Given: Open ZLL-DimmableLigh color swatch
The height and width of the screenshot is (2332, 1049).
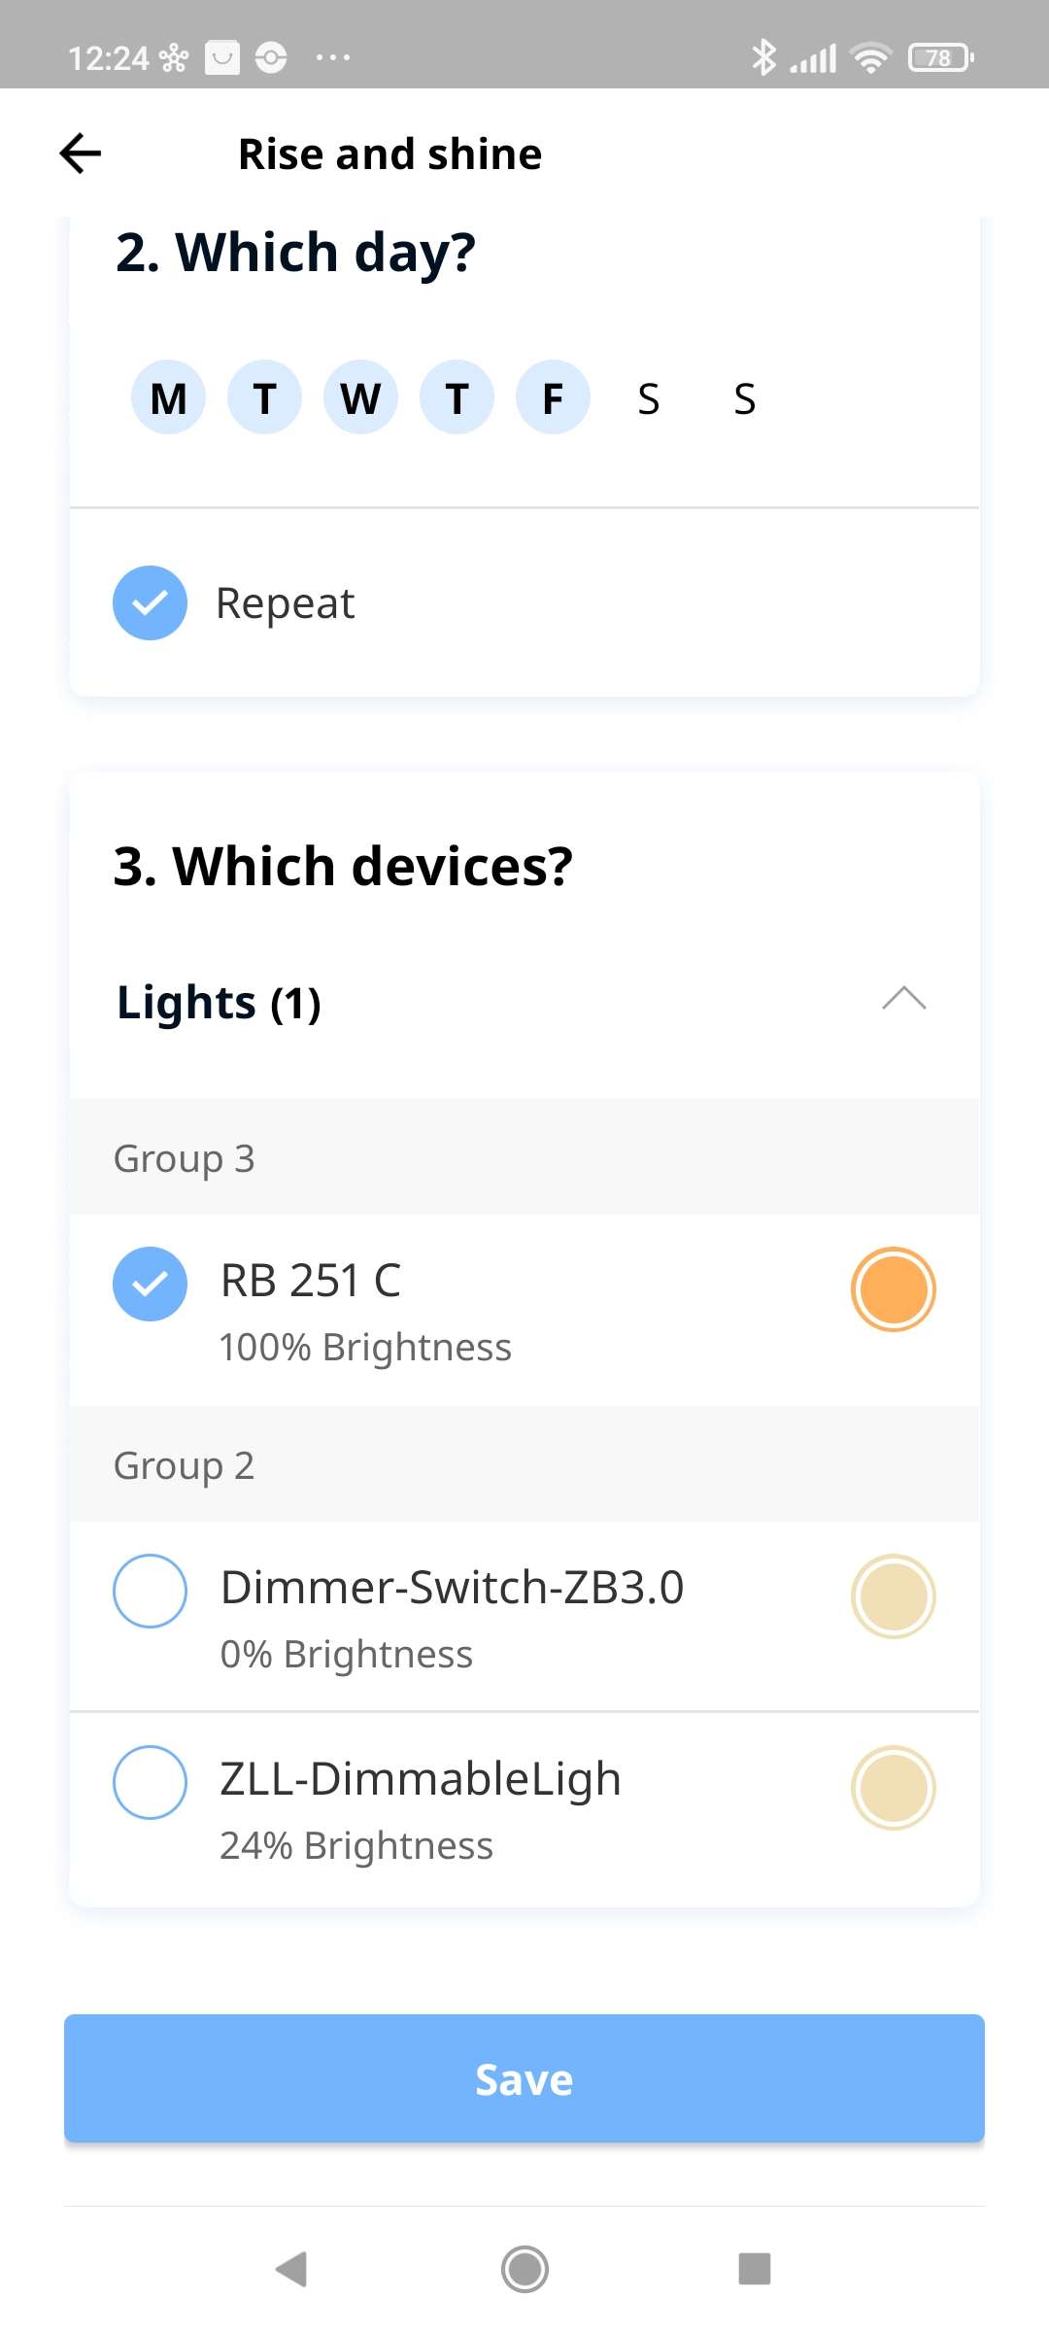Looking at the screenshot, I should [x=893, y=1788].
